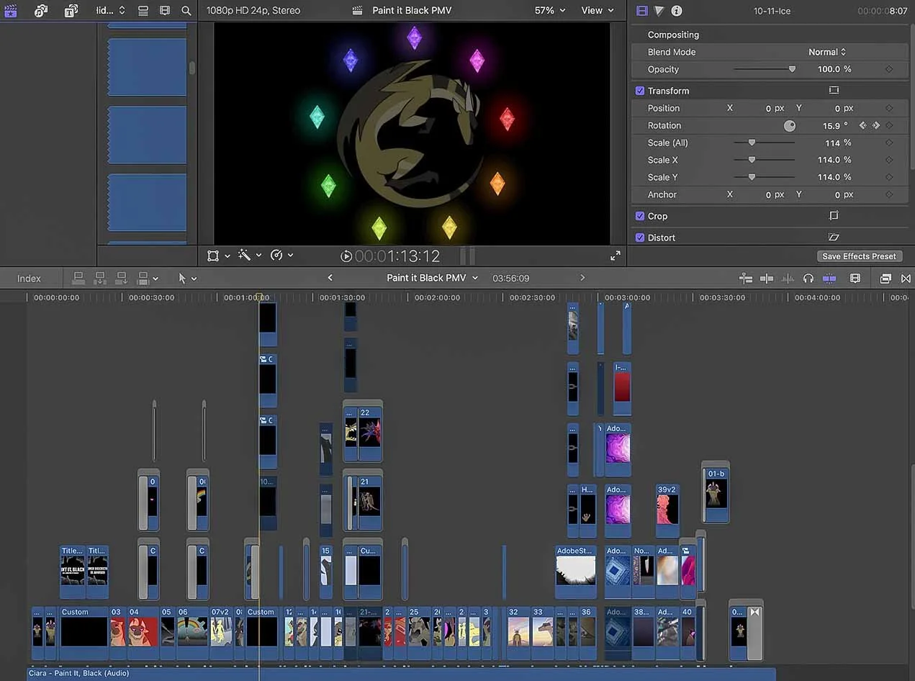
Task: Uncheck the Distort effect checkbox
Action: (x=639, y=238)
